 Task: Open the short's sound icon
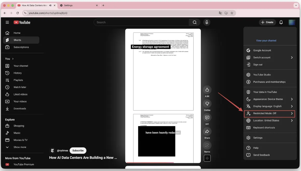click(207, 158)
